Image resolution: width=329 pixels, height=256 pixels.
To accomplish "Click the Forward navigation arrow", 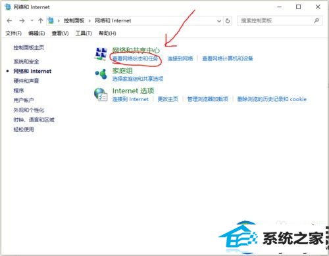I will click(x=22, y=21).
